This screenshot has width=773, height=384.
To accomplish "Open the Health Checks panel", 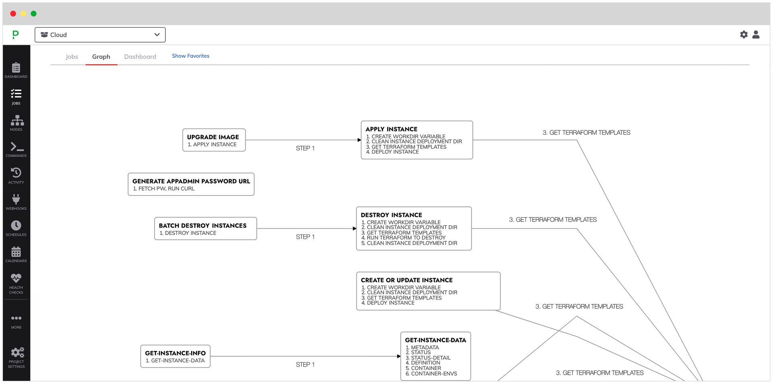I will (x=16, y=280).
